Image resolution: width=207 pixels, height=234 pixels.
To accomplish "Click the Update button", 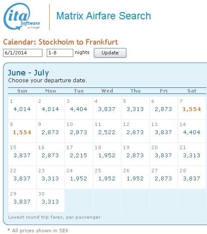I will (x=110, y=53).
